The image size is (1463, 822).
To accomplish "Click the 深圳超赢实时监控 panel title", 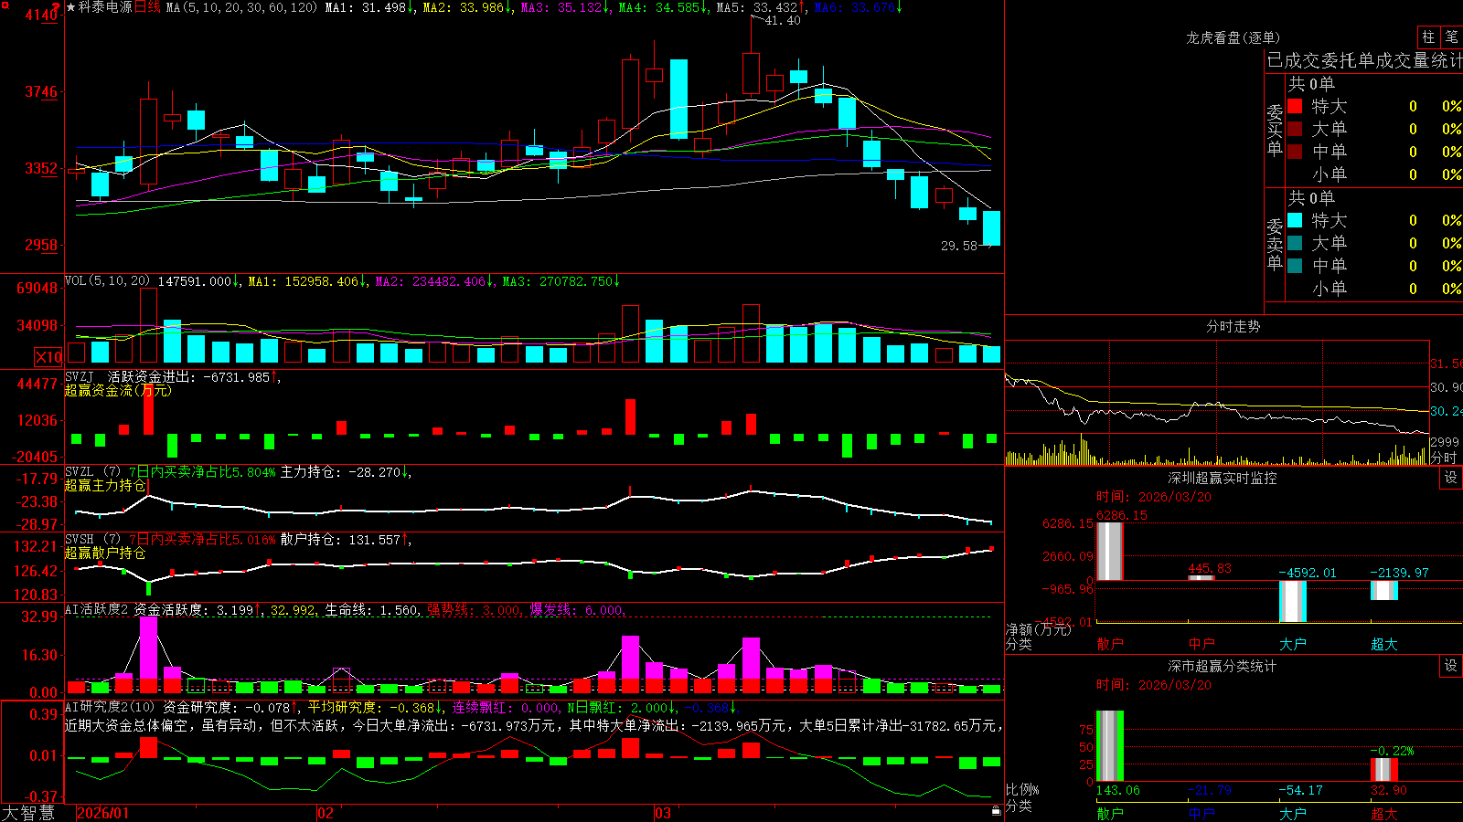I will [1223, 478].
